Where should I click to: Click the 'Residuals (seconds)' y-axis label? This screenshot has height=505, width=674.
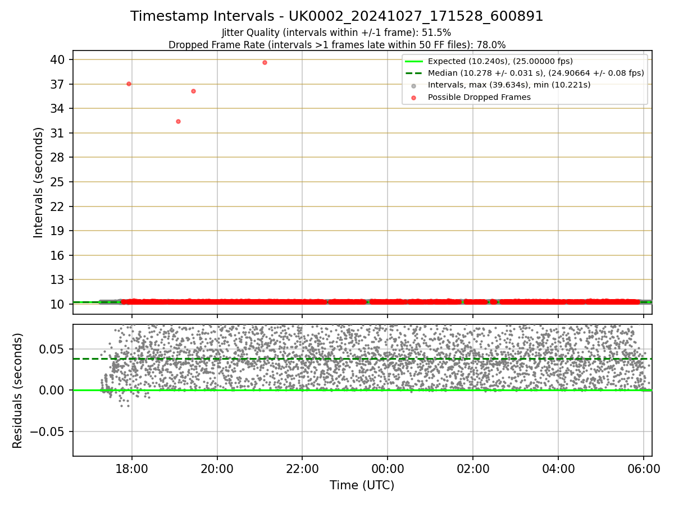(18, 391)
